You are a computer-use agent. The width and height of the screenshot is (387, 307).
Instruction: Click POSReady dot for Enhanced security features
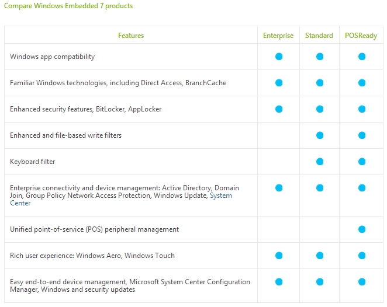click(362, 109)
